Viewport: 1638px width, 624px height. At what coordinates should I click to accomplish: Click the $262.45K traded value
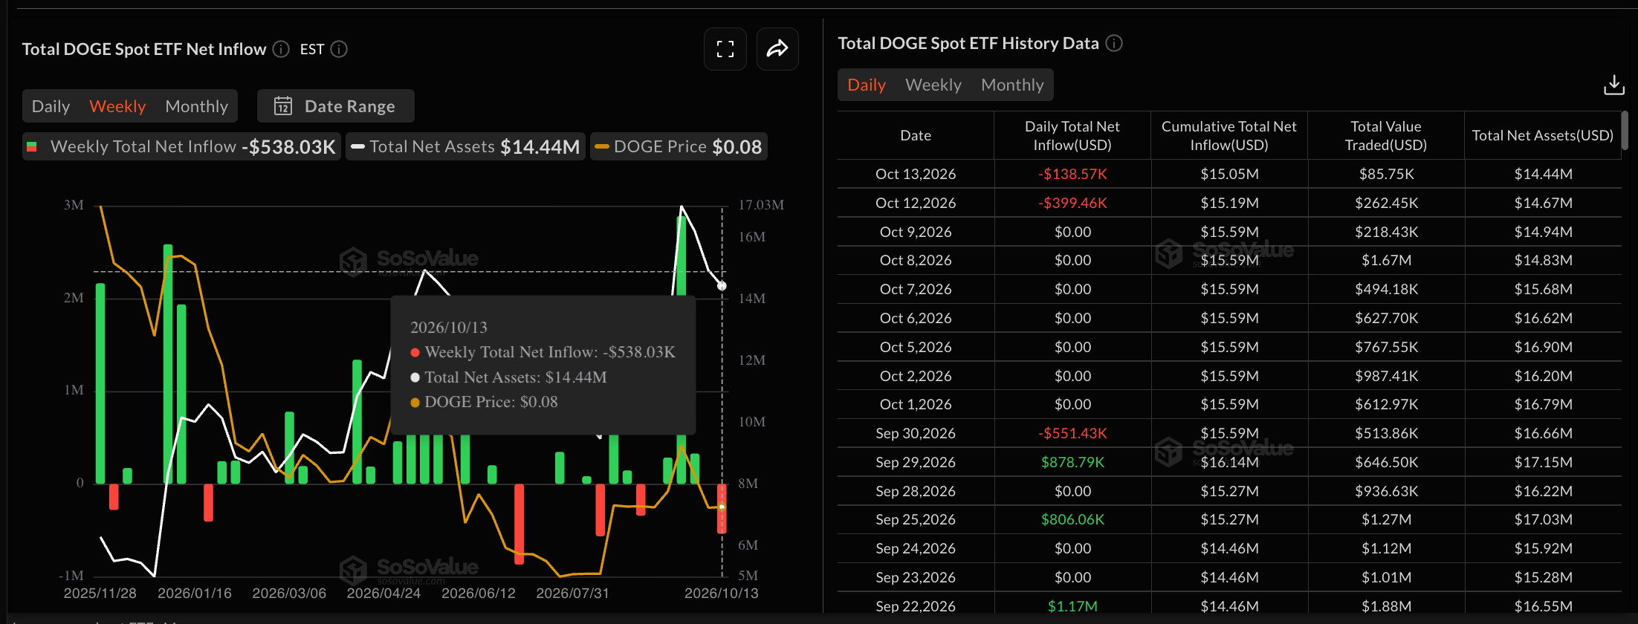click(x=1386, y=203)
